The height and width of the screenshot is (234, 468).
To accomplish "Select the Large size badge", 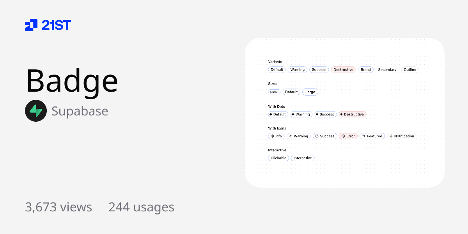I will point(310,92).
